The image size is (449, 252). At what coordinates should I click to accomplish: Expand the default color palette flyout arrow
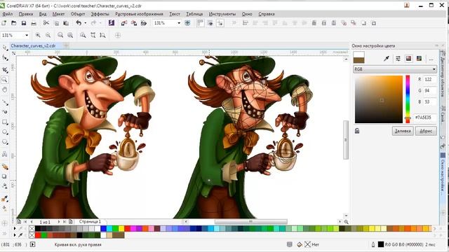click(15, 229)
